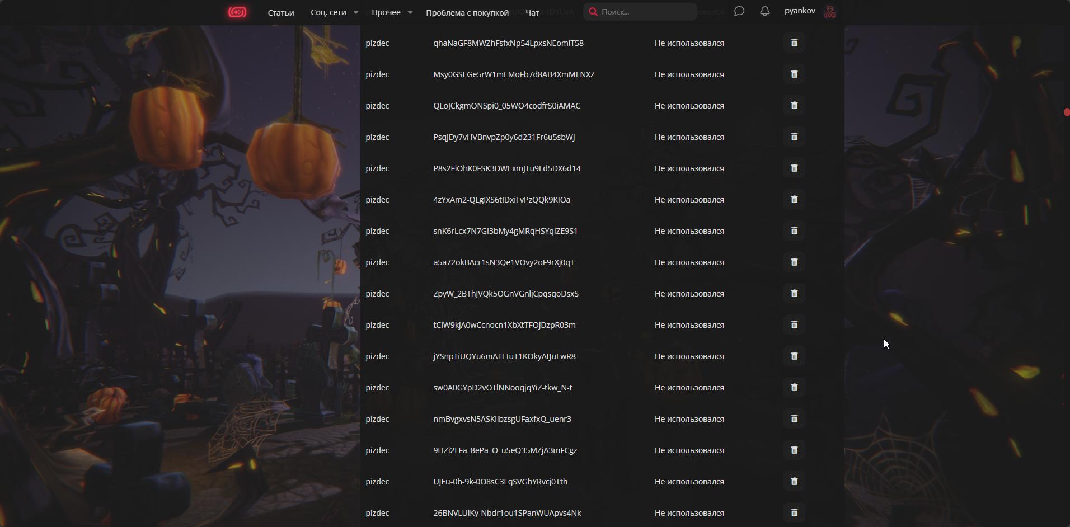The image size is (1070, 527).
Task: Delete key UJEu-0h-9k-0O8sC3LqSVGhYRvcj0Tth via trash icon
Action: [x=794, y=482]
